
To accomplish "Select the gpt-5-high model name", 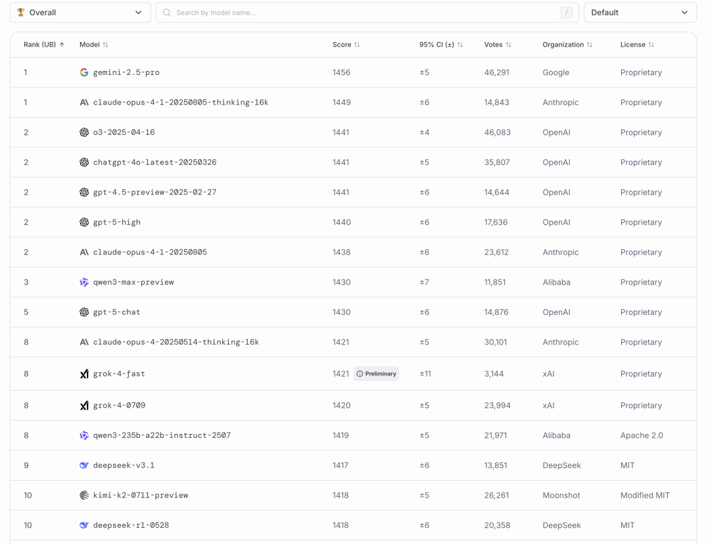I will tap(117, 222).
